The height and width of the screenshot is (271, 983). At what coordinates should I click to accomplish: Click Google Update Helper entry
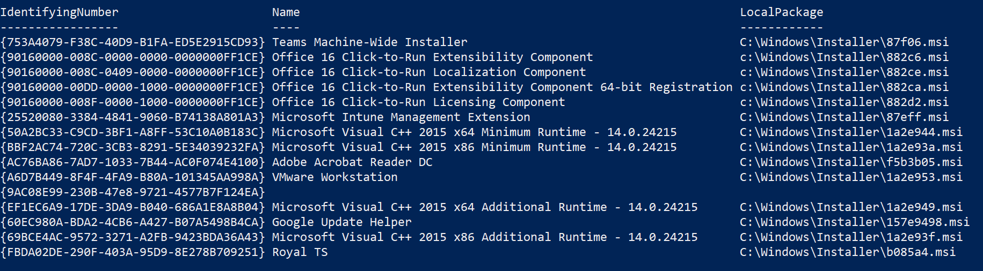point(342,222)
